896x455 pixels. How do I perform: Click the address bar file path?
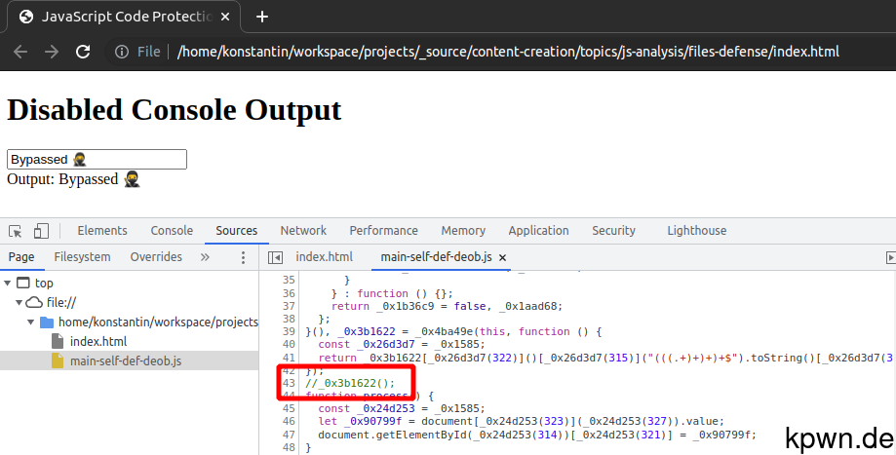pyautogui.click(x=508, y=52)
